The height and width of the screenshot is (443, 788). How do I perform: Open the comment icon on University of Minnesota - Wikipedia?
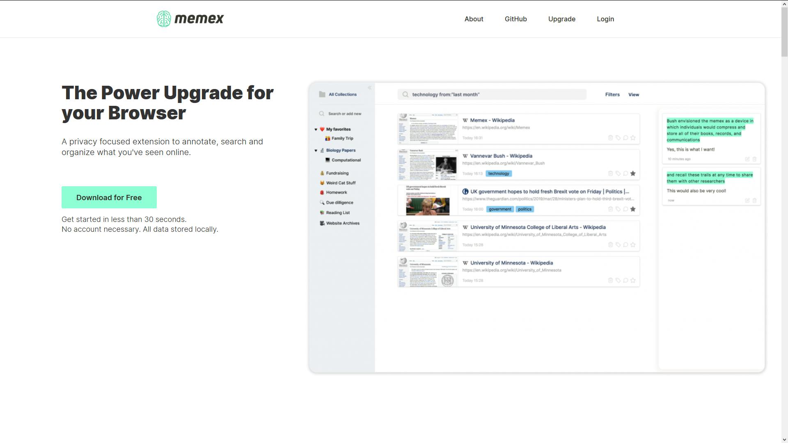[x=625, y=281]
